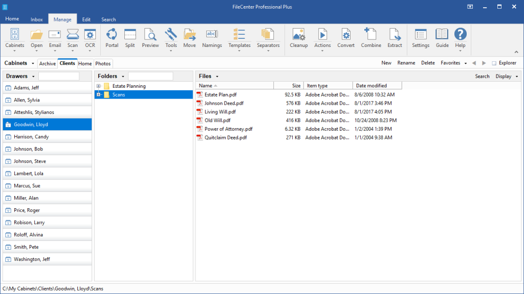Viewport: 524px width, 294px height.
Task: Click the Drawers filter input field
Action: [x=59, y=77]
